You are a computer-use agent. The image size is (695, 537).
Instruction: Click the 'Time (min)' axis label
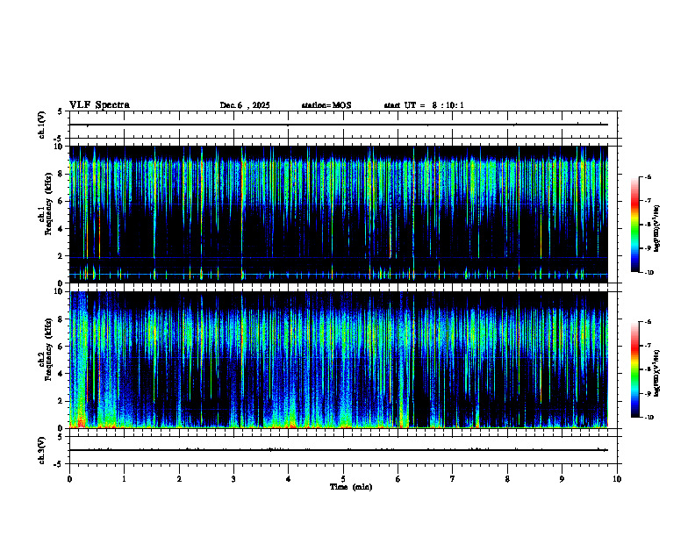351,487
